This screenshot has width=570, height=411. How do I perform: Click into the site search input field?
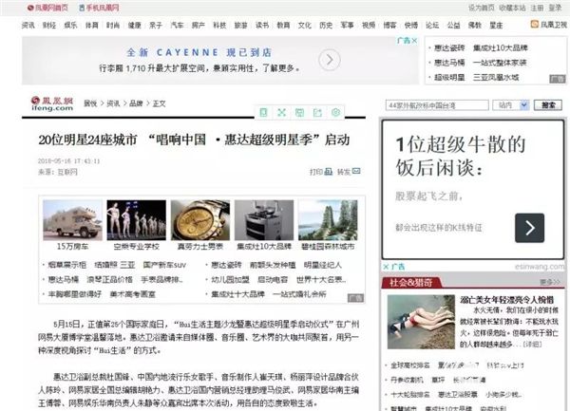[x=437, y=105]
